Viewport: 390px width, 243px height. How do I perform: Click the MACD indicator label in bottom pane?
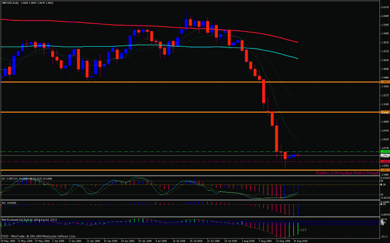coord(29,220)
